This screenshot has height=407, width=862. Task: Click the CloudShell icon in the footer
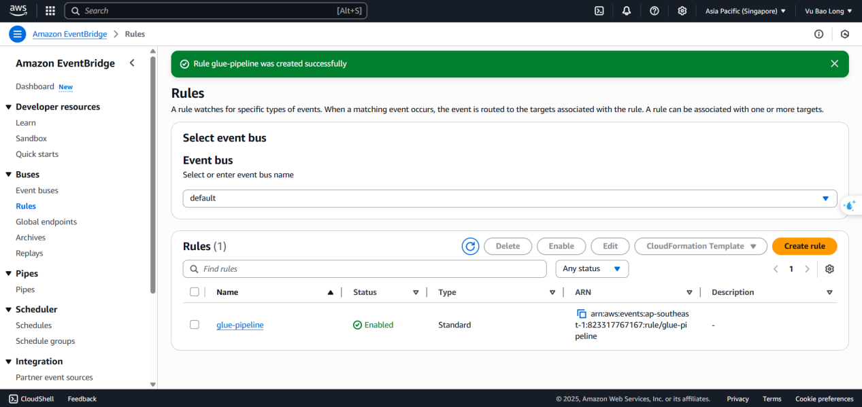coord(14,399)
